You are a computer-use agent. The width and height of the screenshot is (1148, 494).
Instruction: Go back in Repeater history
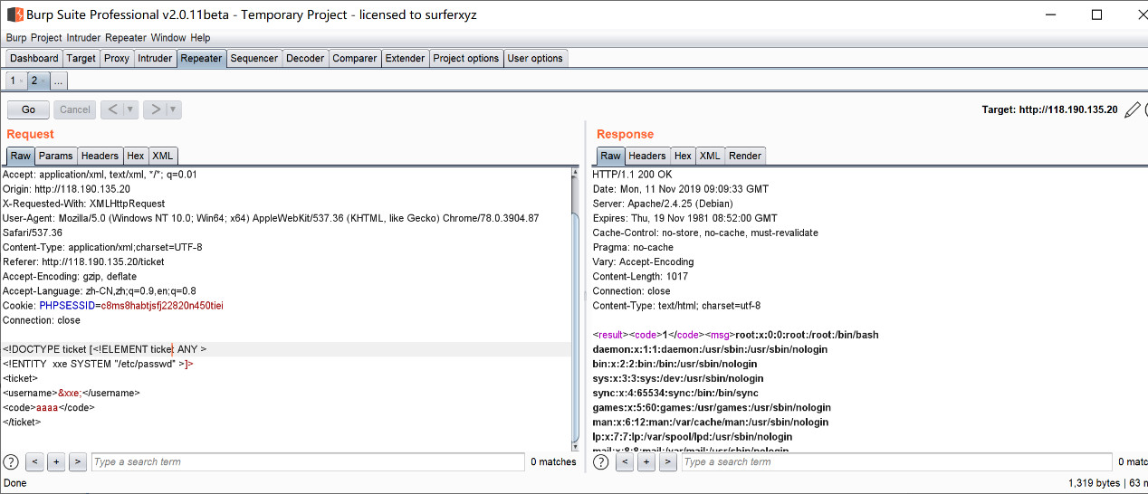(x=112, y=109)
